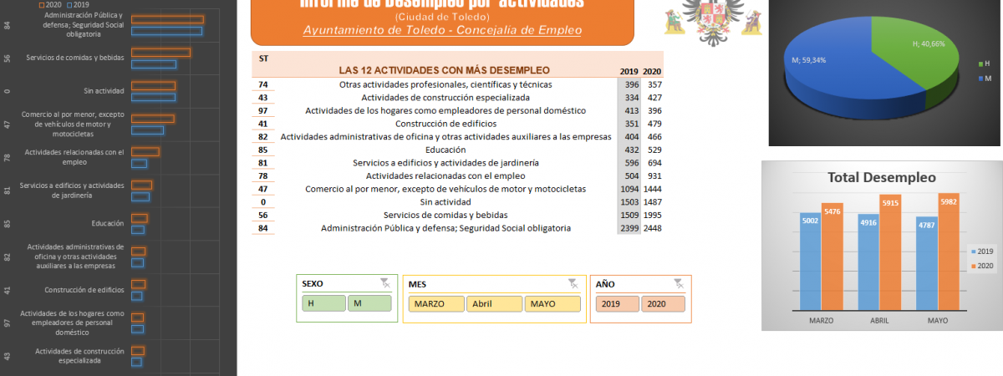1003x376 pixels.
Task: Click the '(Ciudad de Toledo)' banner text
Action: coord(443,17)
